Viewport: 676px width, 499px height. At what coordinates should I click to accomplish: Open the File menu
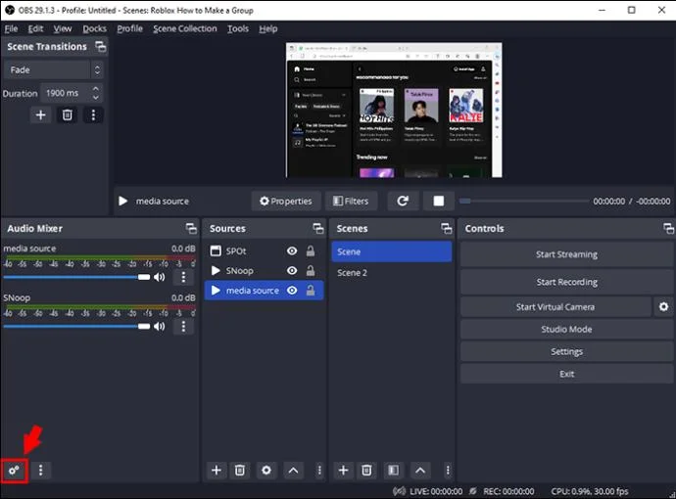(11, 28)
